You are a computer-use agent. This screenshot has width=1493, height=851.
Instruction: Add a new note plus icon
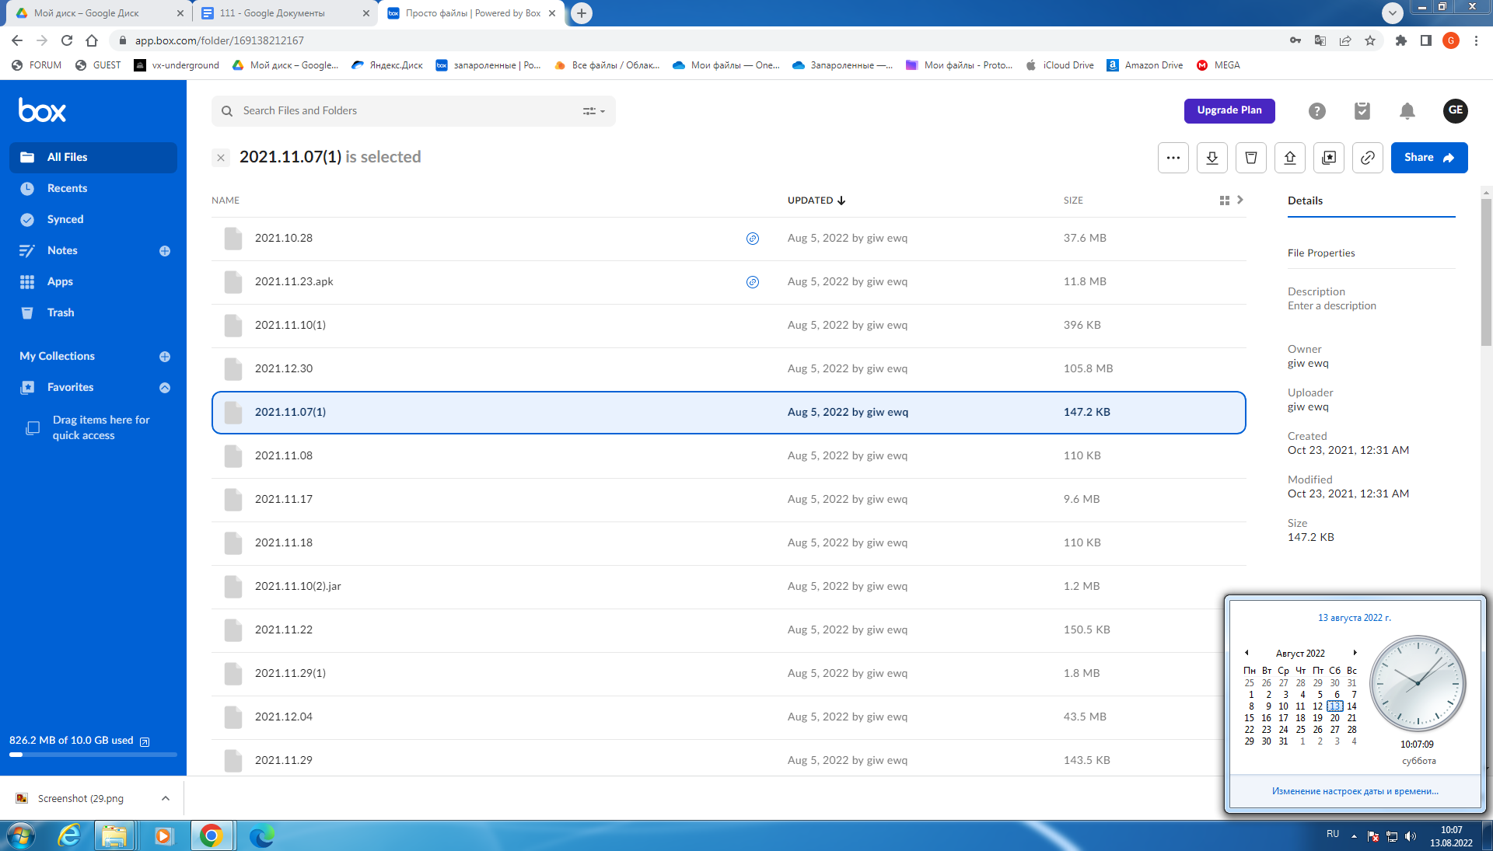coord(165,251)
